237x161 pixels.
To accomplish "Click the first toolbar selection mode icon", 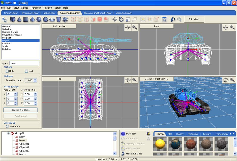I will [x=4, y=19].
